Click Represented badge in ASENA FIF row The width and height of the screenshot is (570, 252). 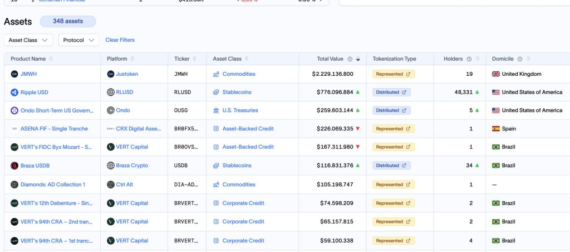tap(394, 129)
